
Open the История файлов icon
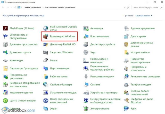click(x=126, y=52)
